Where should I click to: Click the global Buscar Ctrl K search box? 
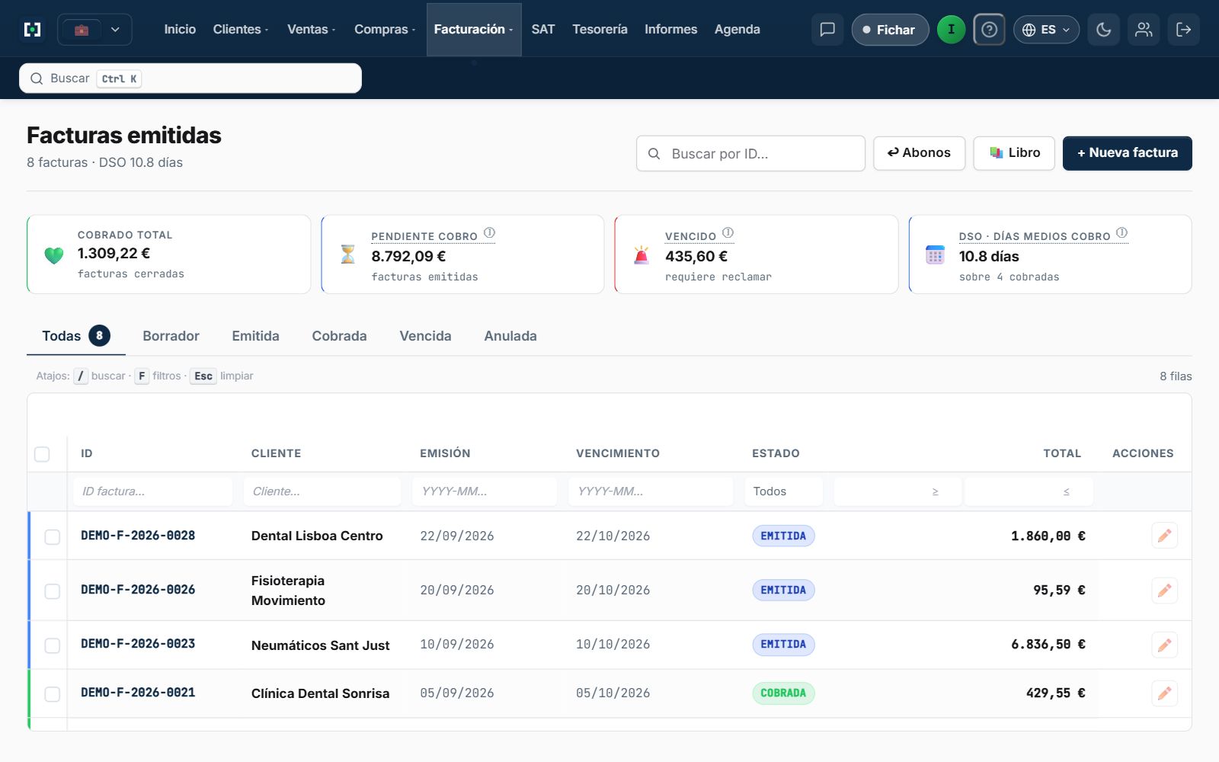coord(190,78)
